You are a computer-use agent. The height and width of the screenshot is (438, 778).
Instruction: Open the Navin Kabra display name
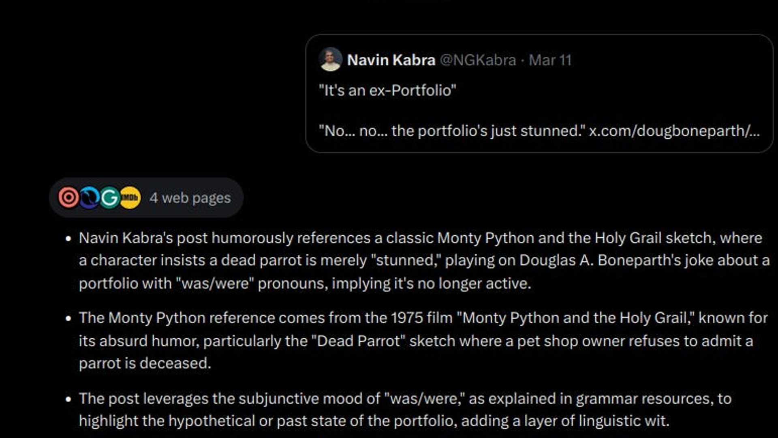click(x=391, y=60)
